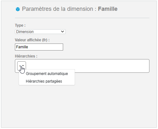The width and height of the screenshot is (158, 129).
Task: Click empty space right of Type dropdown
Action: (107, 32)
